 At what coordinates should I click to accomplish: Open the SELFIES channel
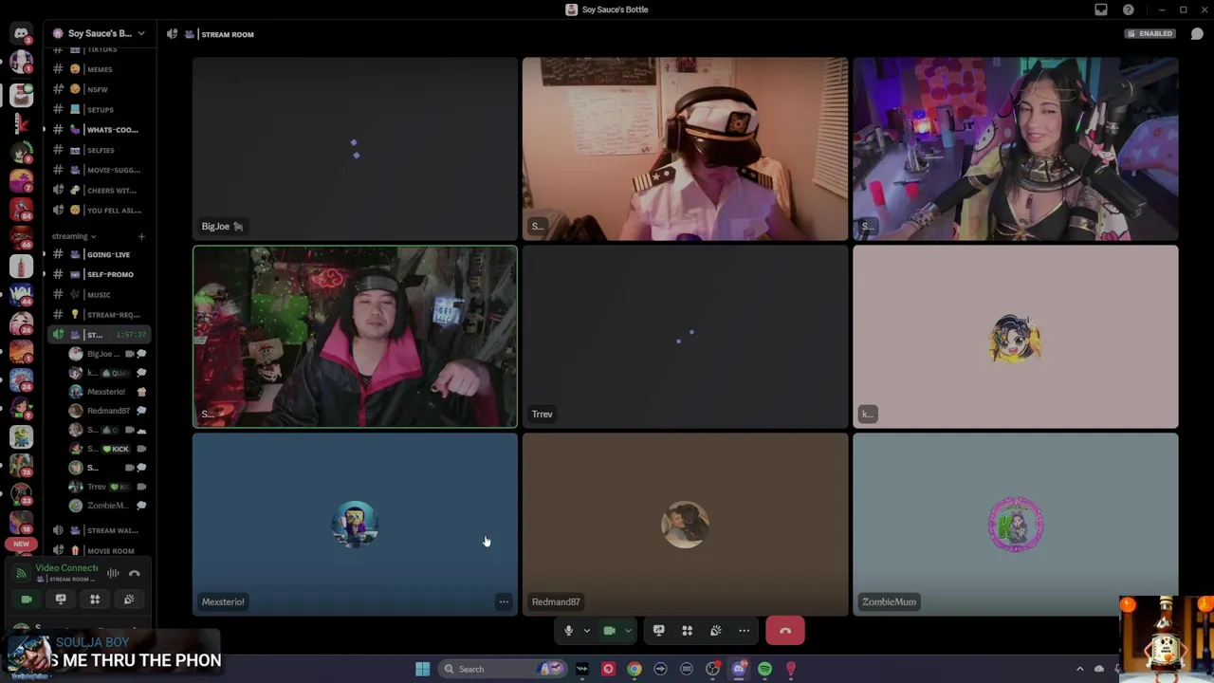click(99, 150)
